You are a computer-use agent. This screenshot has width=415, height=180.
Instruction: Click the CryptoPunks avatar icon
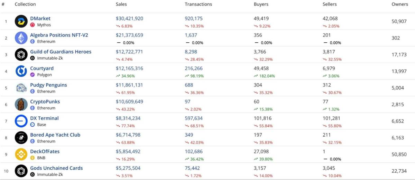click(21, 104)
